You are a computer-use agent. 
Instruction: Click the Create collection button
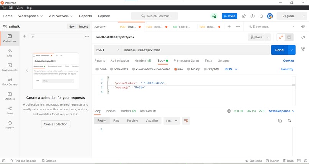click(x=56, y=124)
